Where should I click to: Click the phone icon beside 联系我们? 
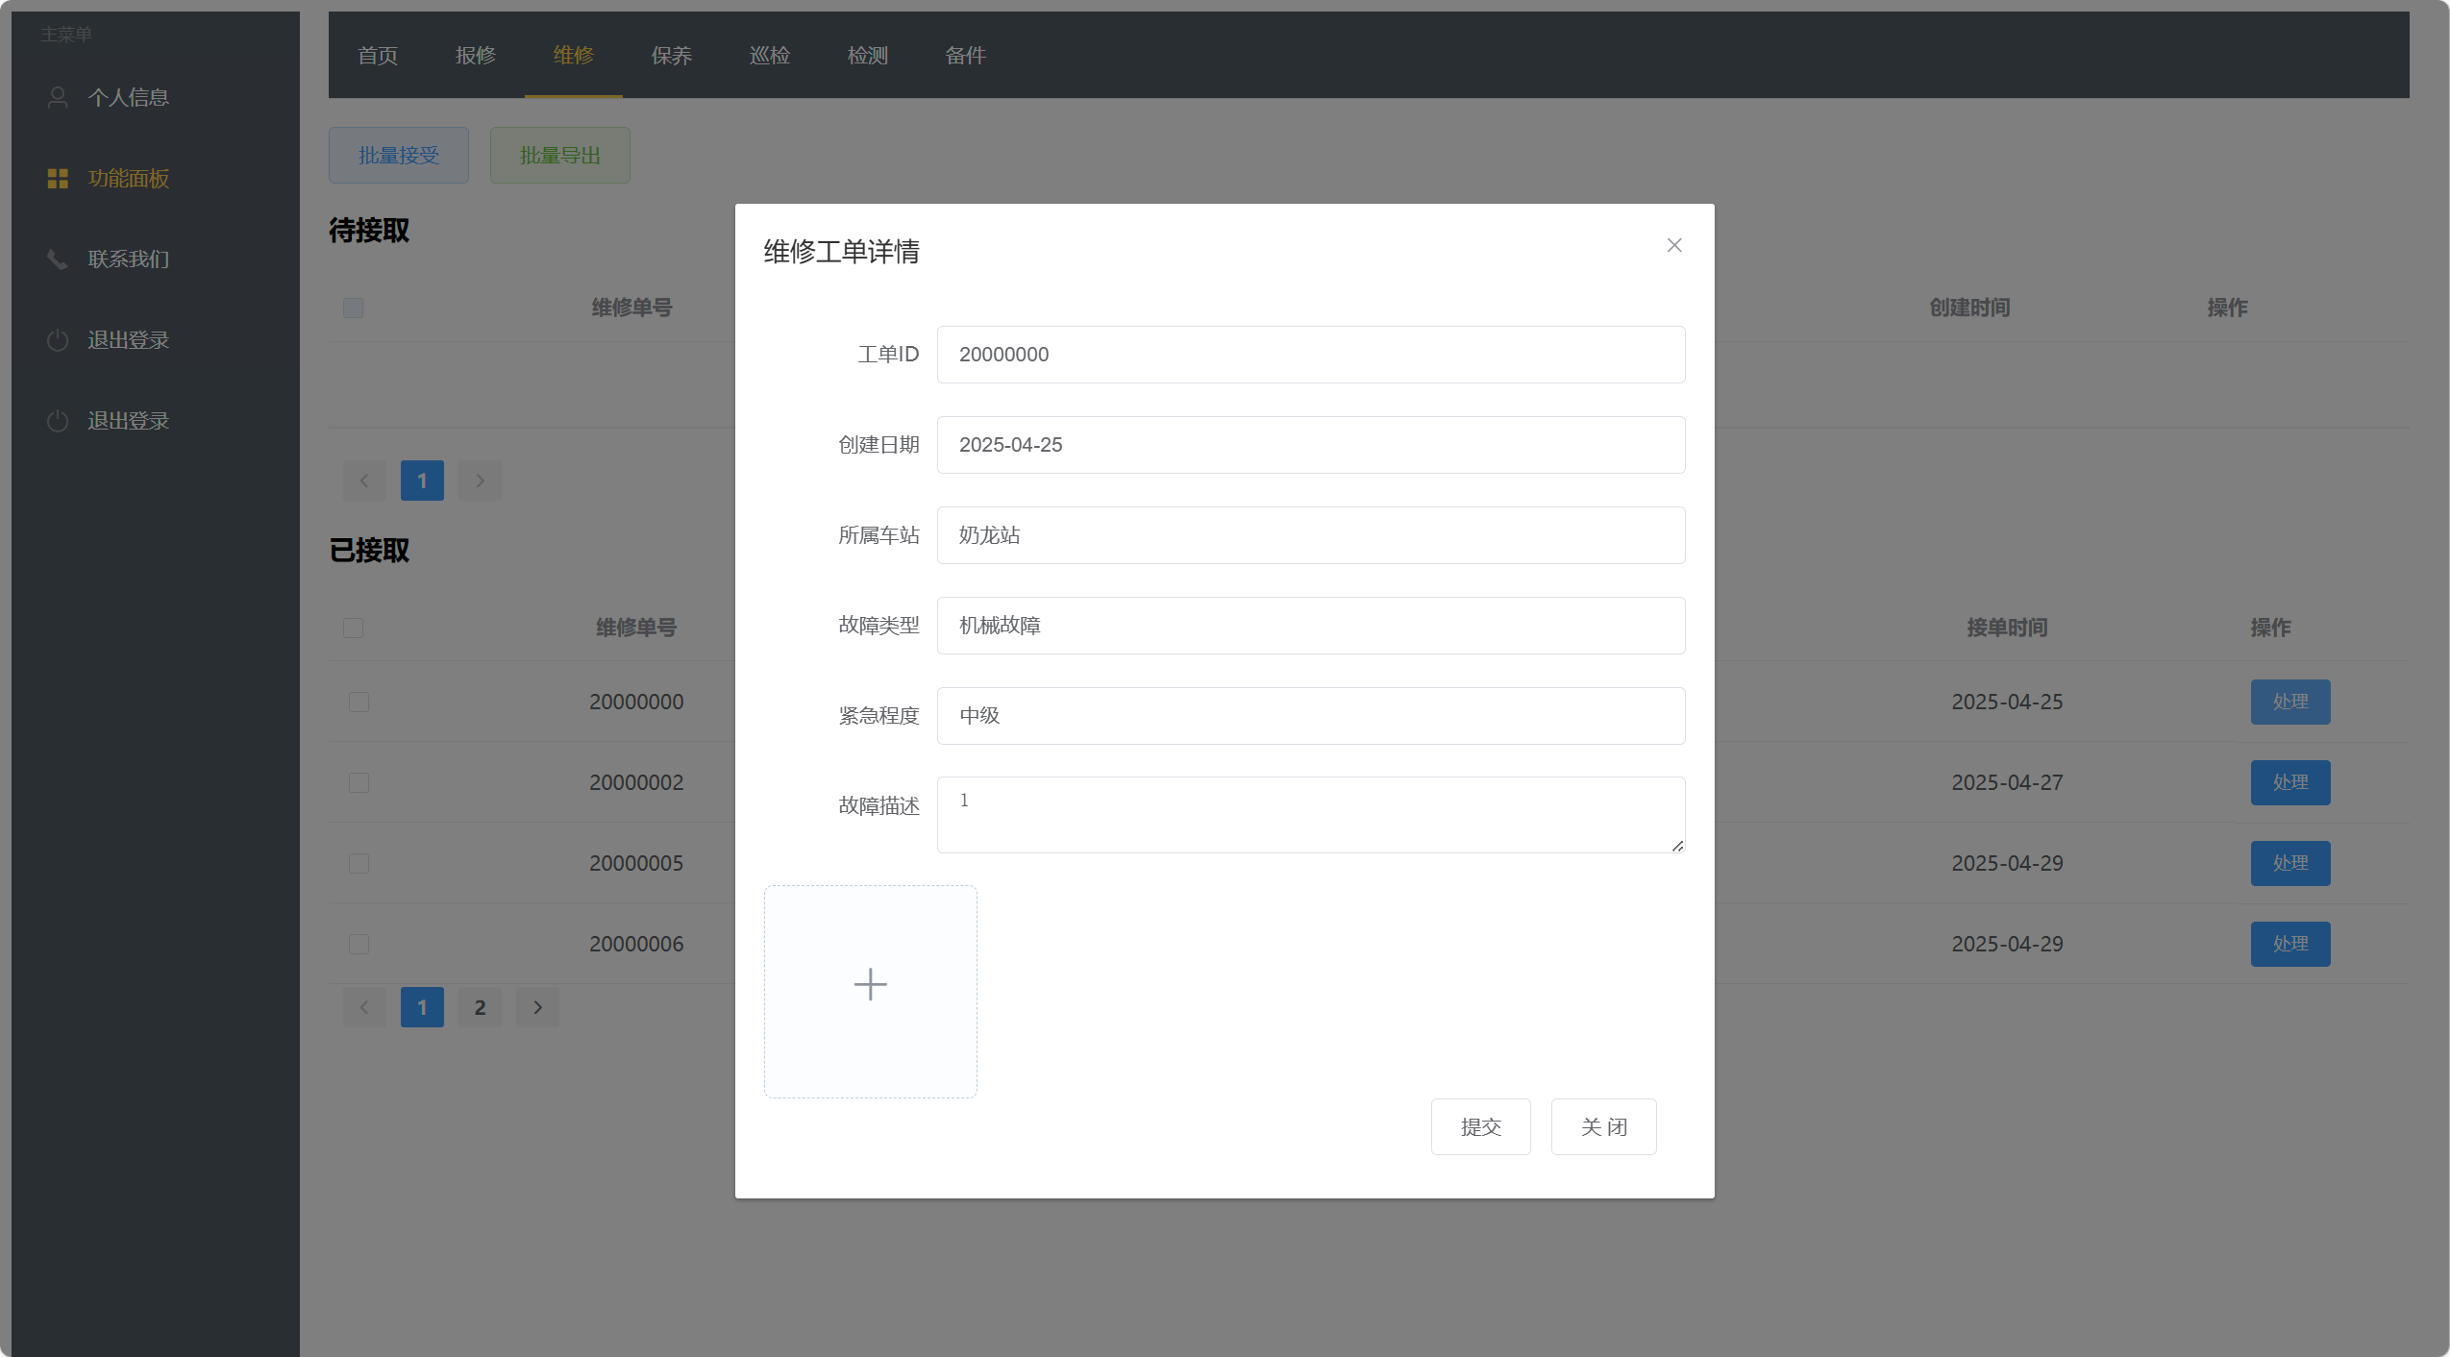[x=58, y=259]
